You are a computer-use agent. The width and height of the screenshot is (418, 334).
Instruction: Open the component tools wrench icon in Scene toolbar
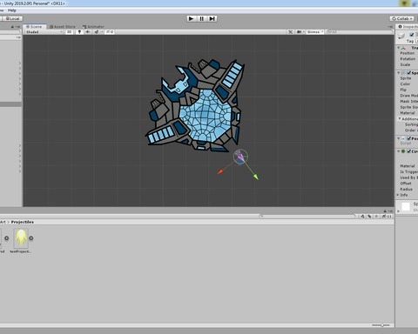pyautogui.click(x=290, y=32)
